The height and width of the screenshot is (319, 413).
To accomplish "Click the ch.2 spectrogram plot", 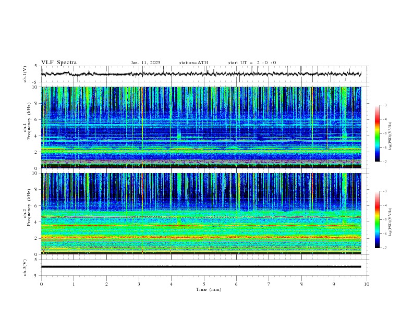I will pos(201,214).
